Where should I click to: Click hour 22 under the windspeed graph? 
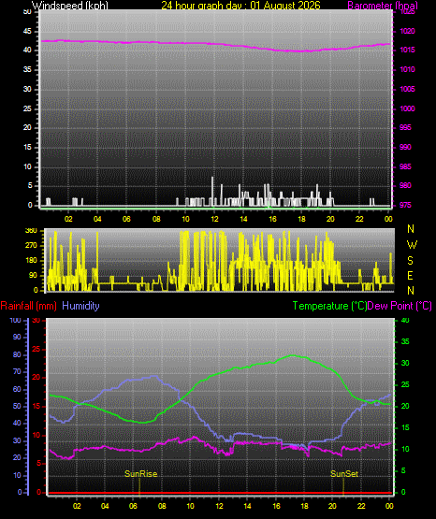[359, 219]
